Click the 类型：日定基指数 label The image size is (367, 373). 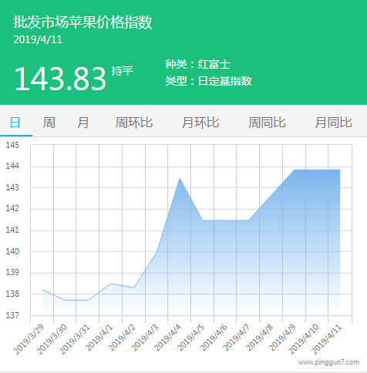point(208,81)
